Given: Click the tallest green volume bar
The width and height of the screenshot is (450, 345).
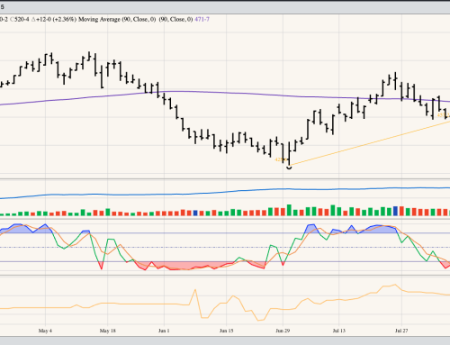Looking at the screenshot, I should (289, 210).
